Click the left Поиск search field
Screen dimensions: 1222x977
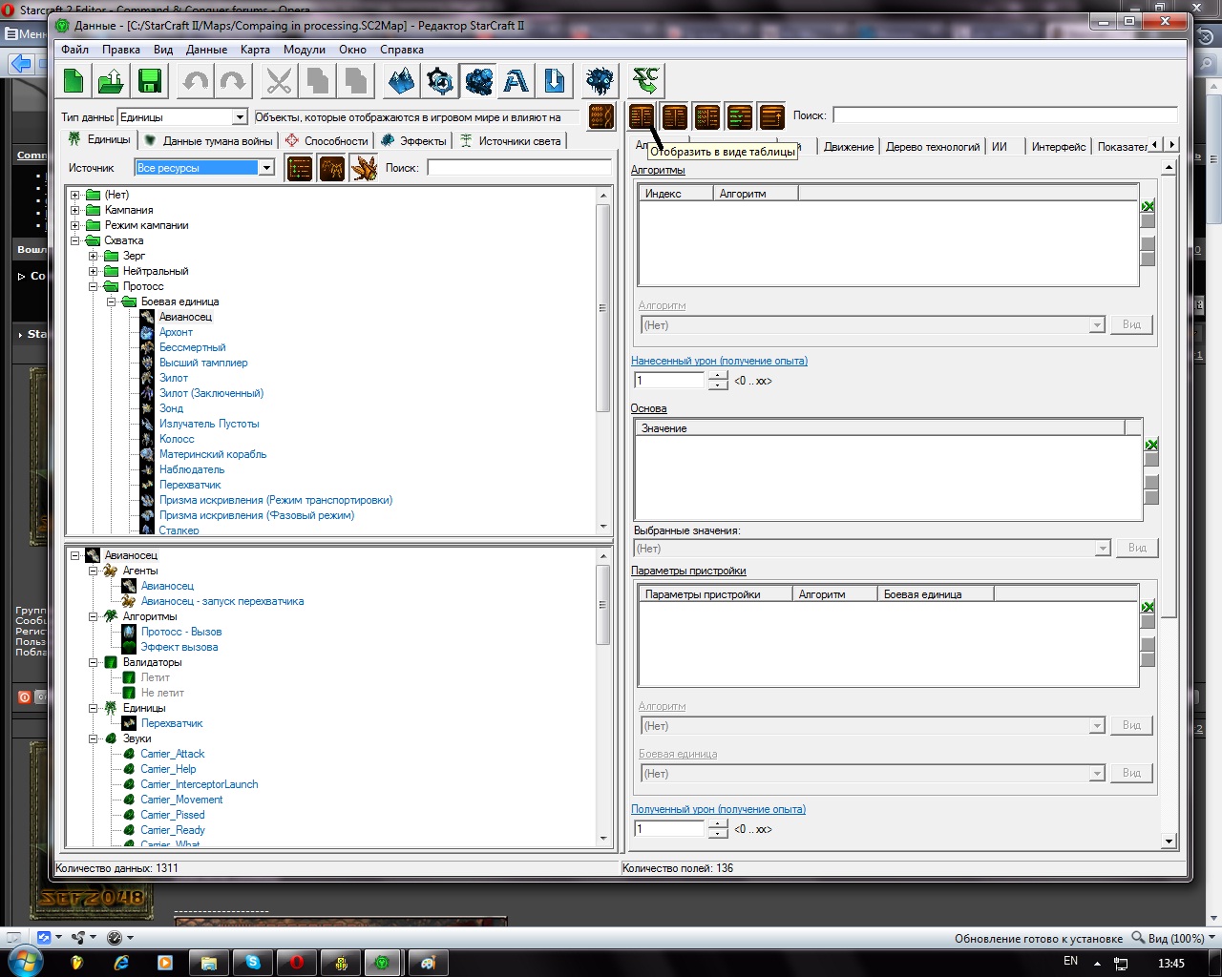519,168
